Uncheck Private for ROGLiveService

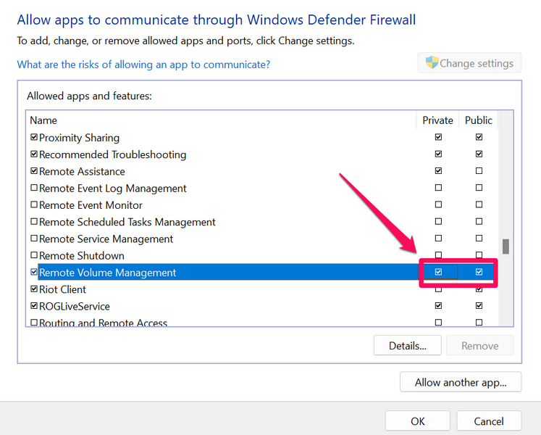click(x=437, y=306)
